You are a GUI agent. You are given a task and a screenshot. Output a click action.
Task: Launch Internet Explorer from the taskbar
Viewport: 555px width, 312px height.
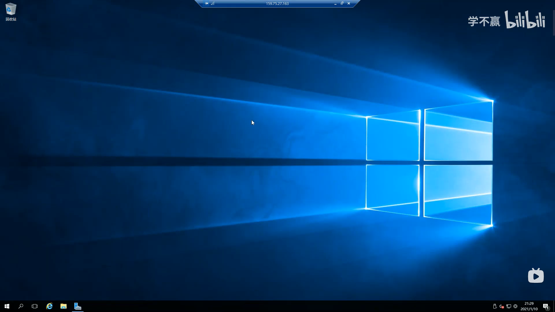click(49, 306)
